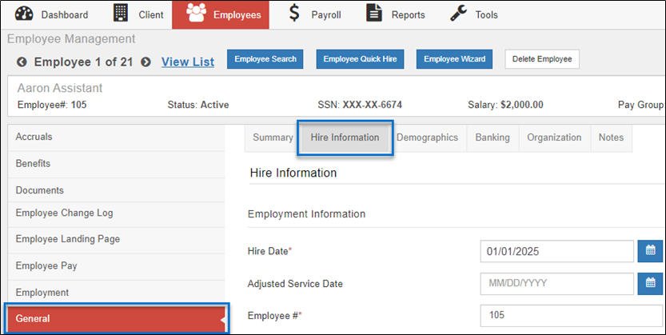
Task: Go to next employee arrow
Action: pos(146,62)
